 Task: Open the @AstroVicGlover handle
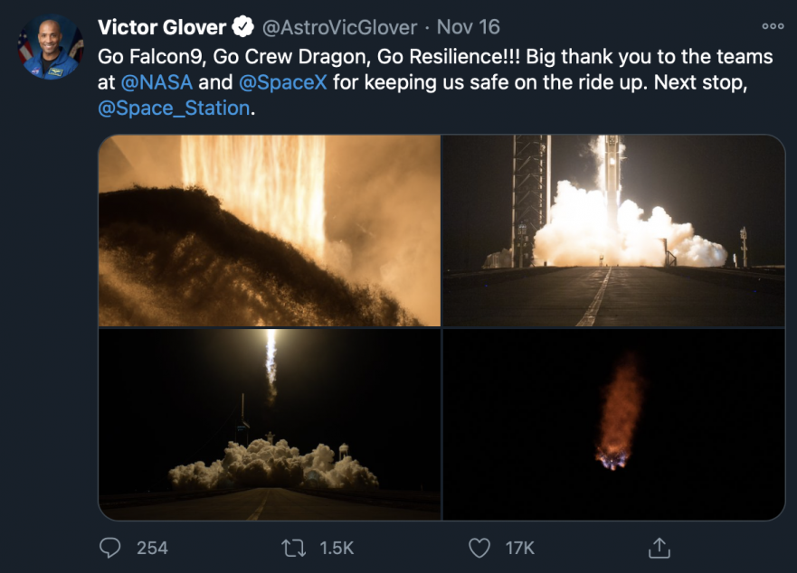pyautogui.click(x=339, y=27)
